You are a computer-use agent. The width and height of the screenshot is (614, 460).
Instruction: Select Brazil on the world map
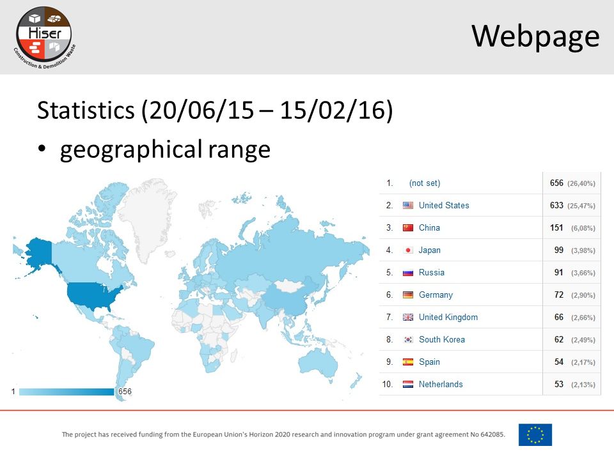click(137, 348)
